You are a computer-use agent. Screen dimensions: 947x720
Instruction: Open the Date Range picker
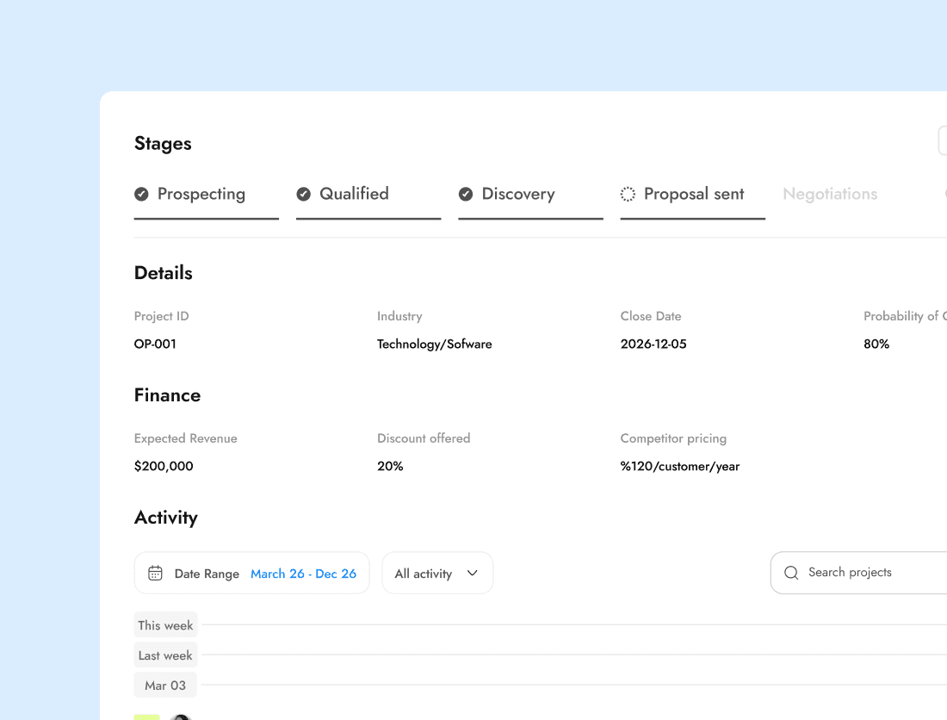click(252, 573)
